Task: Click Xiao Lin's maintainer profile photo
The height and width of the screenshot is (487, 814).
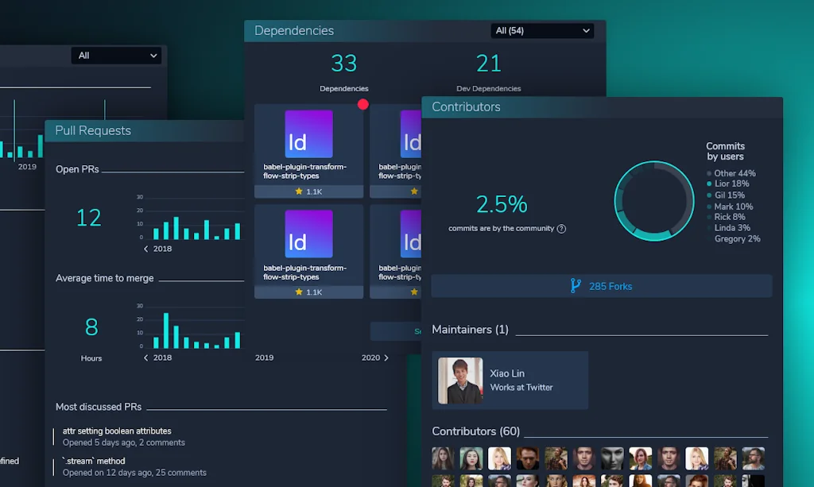Action: 460,381
